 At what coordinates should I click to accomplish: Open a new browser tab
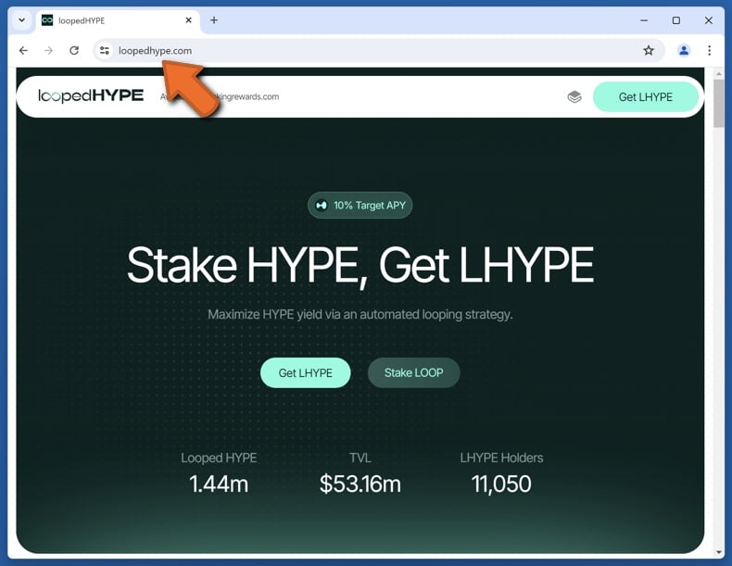[x=214, y=20]
